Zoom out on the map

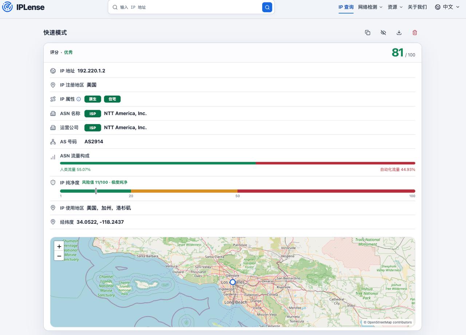59,256
